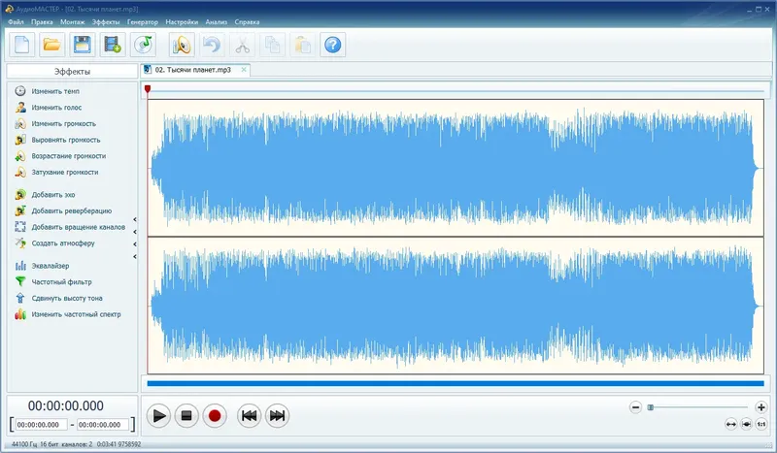Open the Эффекты menu

click(106, 21)
